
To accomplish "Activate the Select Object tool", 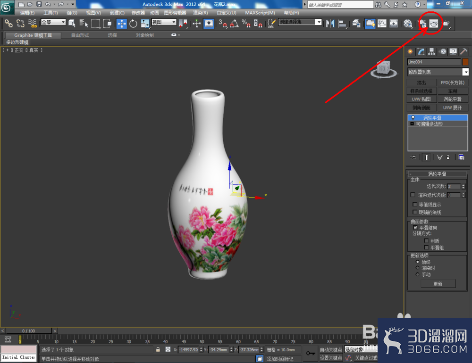I will tap(72, 23).
